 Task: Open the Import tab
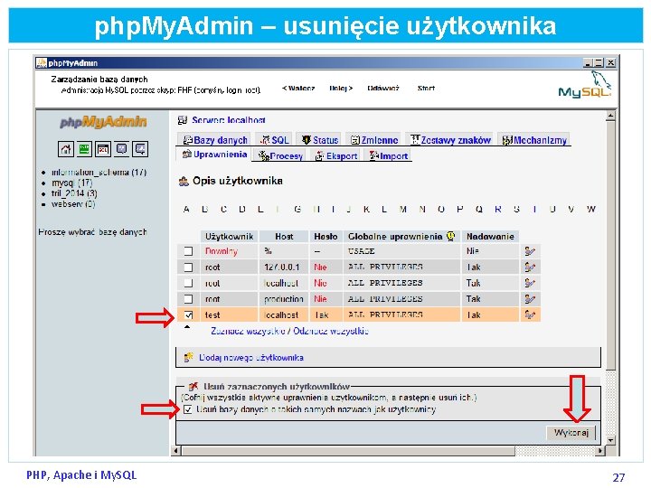point(389,156)
